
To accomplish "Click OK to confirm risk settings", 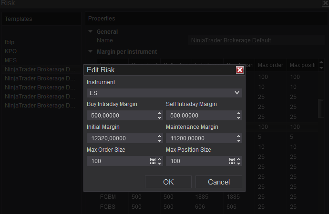I will click(168, 182).
